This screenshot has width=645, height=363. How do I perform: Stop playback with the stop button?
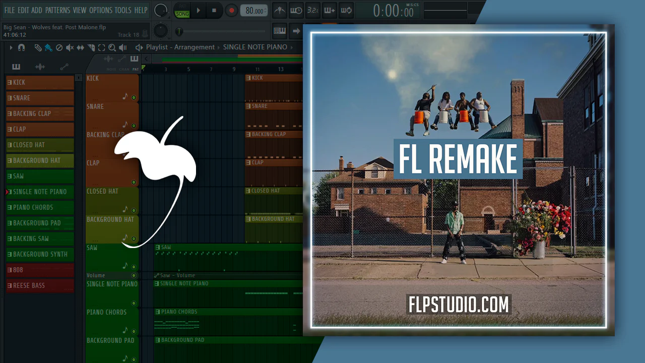pos(214,10)
